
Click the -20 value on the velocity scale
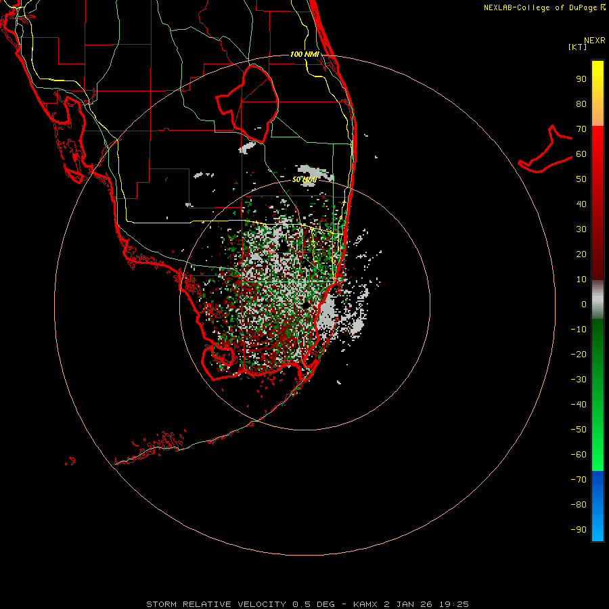579,354
